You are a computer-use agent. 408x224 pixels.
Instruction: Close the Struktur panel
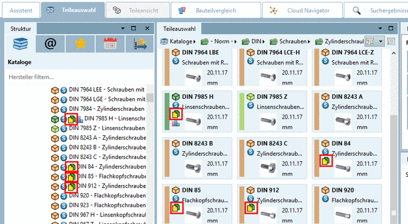(147, 28)
